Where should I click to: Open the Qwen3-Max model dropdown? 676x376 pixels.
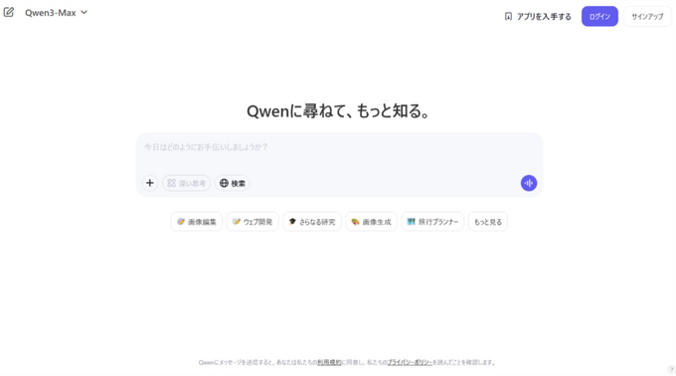(x=56, y=13)
